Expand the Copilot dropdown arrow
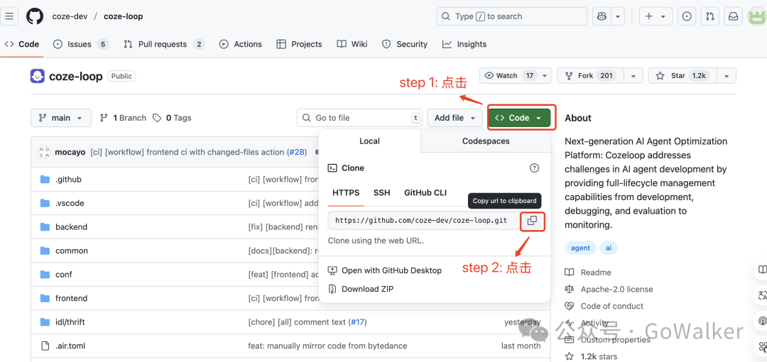Viewport: 767px width, 362px height. (x=618, y=16)
